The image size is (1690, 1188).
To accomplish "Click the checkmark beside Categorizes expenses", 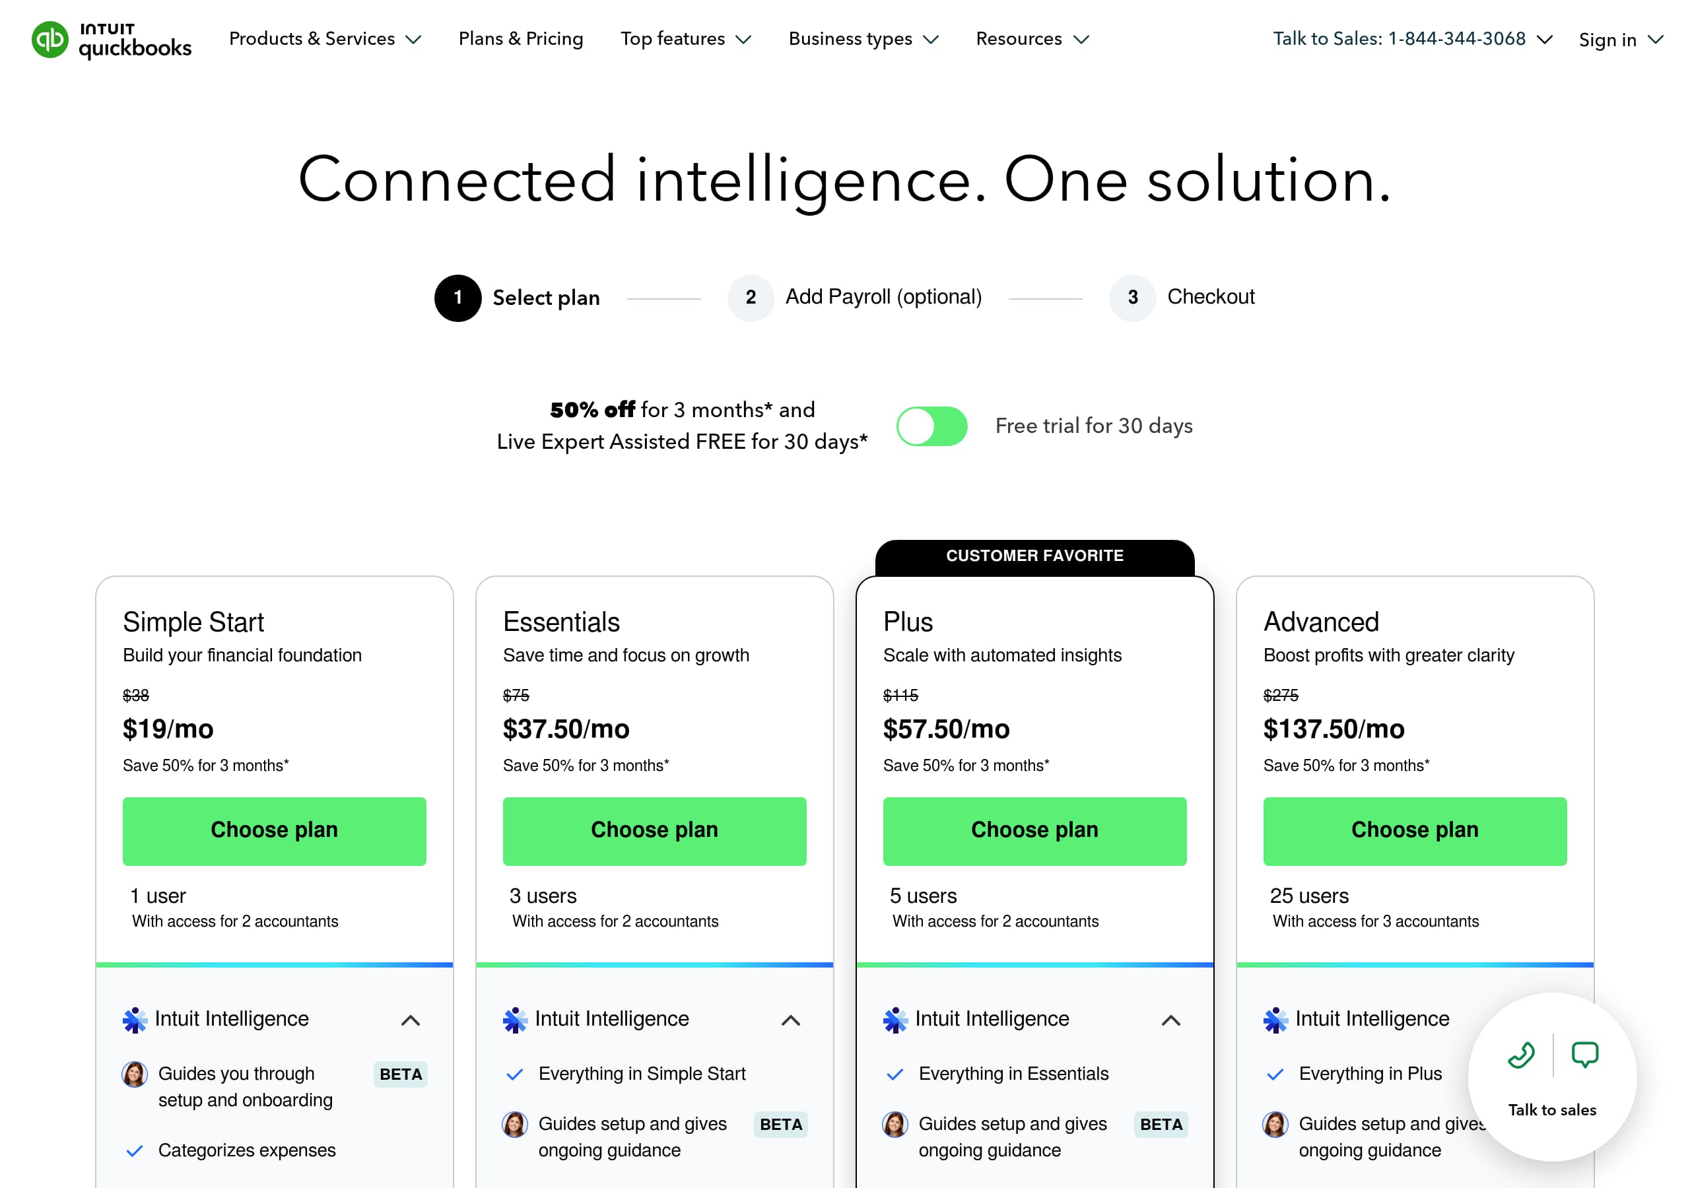I will pyautogui.click(x=135, y=1150).
